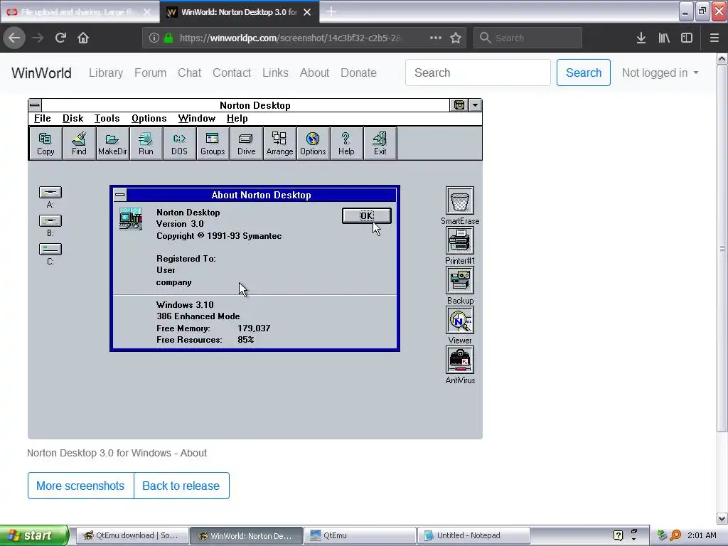
Task: Focus the WinWorld site Search input field
Action: pyautogui.click(x=478, y=73)
